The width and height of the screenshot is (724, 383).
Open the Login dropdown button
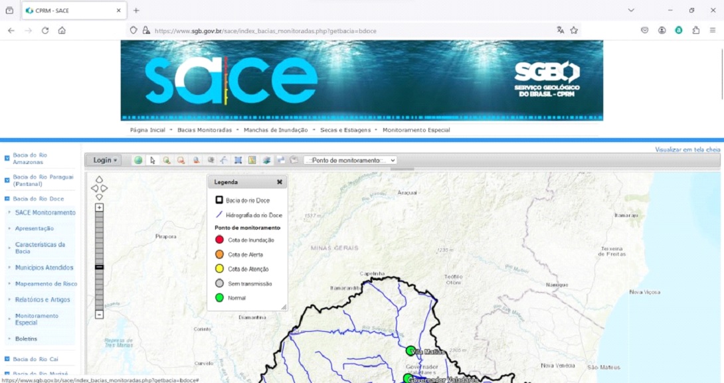[105, 160]
